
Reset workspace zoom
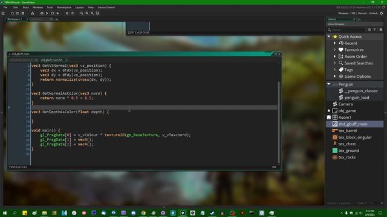tap(87, 13)
